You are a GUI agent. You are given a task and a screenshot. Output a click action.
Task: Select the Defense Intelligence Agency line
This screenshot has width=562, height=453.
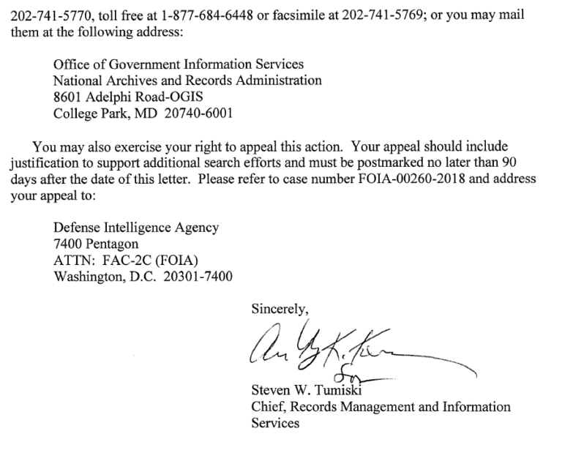pyautogui.click(x=136, y=228)
